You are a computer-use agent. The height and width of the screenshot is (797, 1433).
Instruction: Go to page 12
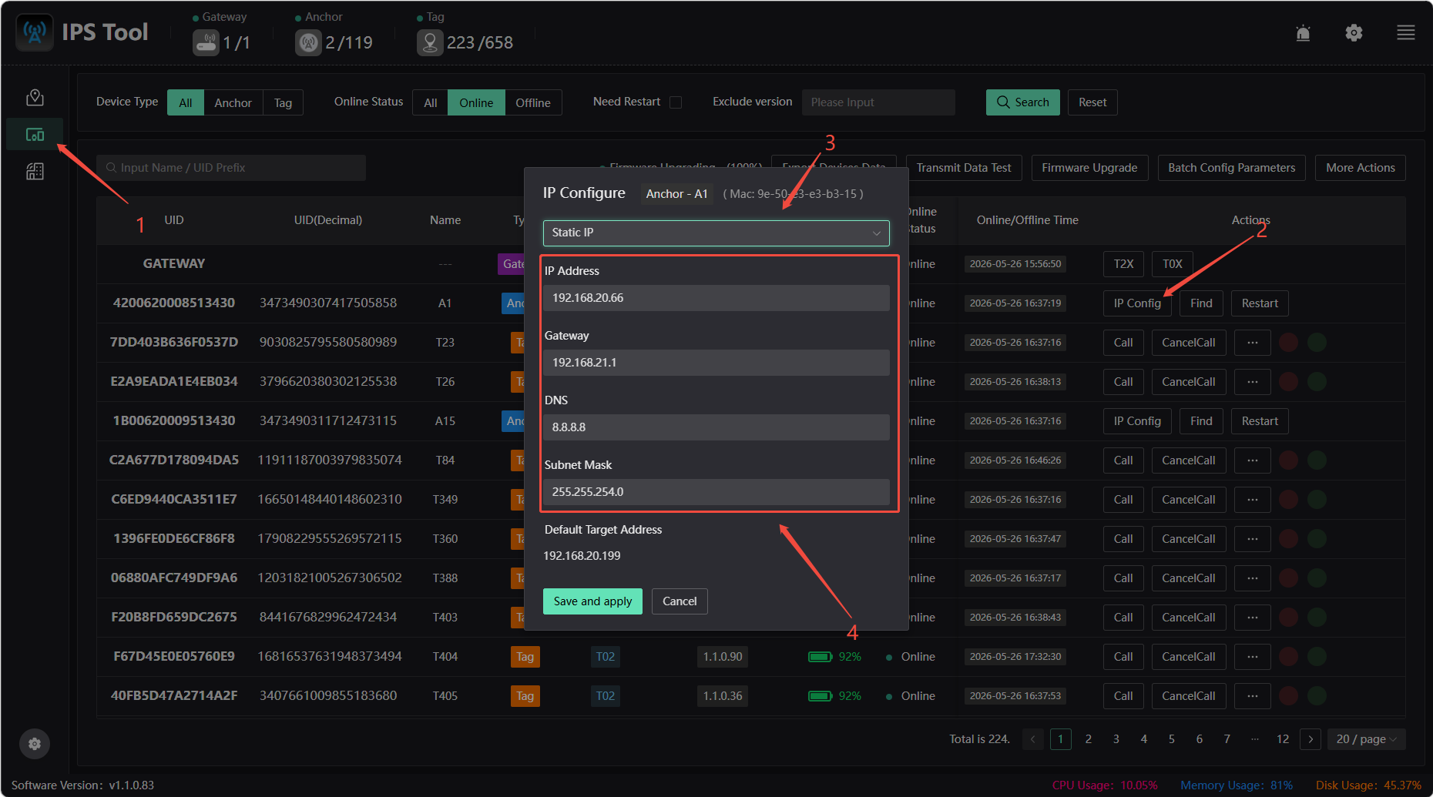pyautogui.click(x=1282, y=738)
